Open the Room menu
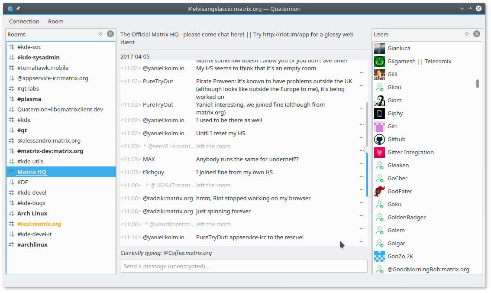The height and width of the screenshot is (293, 491). 56,21
